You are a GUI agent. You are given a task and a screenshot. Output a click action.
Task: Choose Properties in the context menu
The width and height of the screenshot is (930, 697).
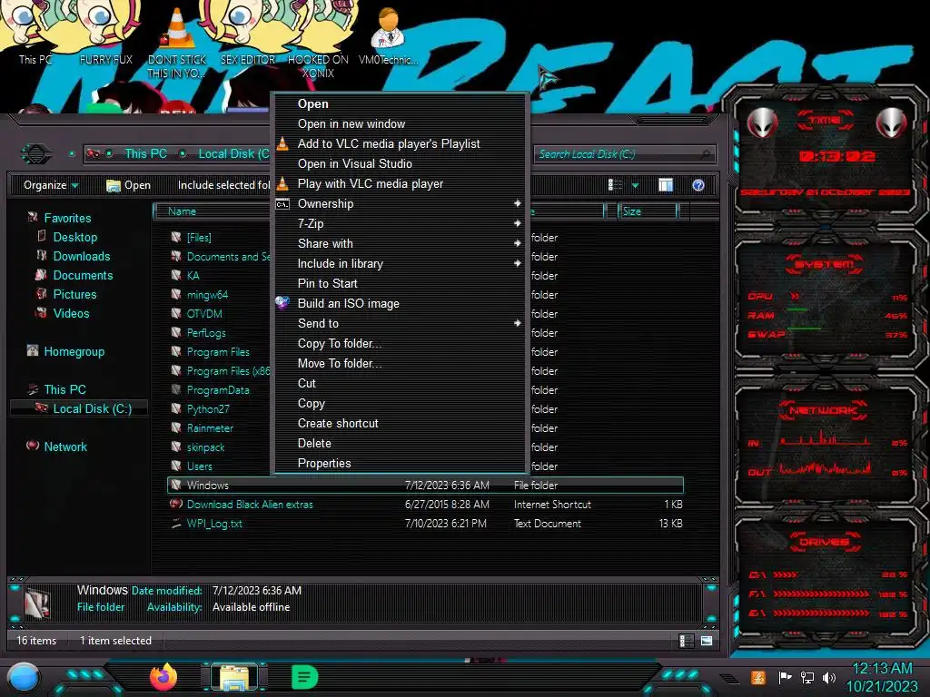click(400, 463)
